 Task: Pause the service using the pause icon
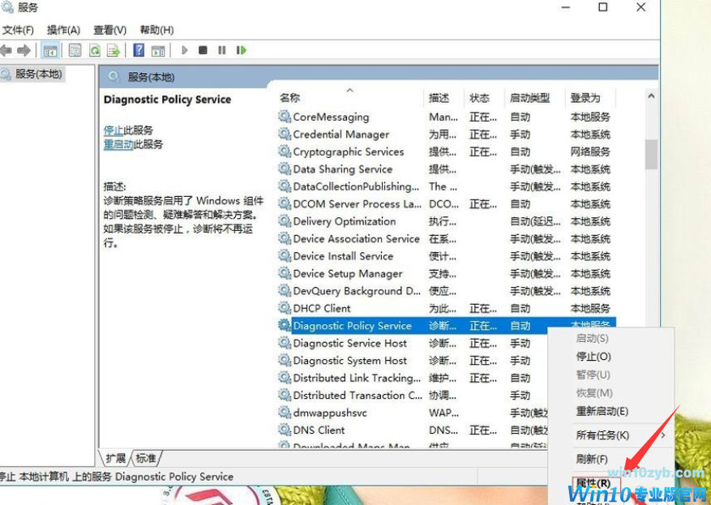point(222,50)
